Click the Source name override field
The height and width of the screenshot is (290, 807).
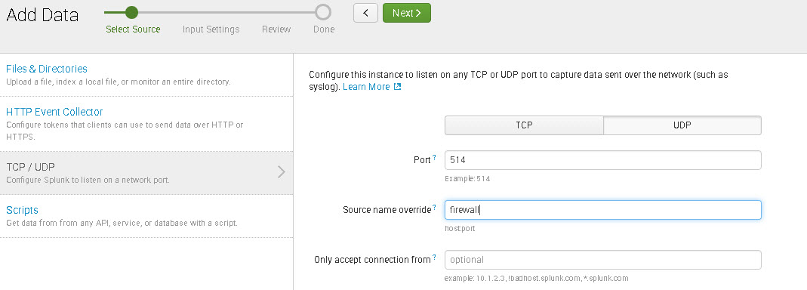[x=602, y=210]
